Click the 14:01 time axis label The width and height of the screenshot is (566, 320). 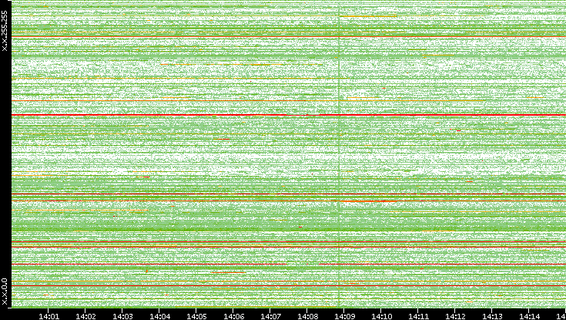pos(49,316)
